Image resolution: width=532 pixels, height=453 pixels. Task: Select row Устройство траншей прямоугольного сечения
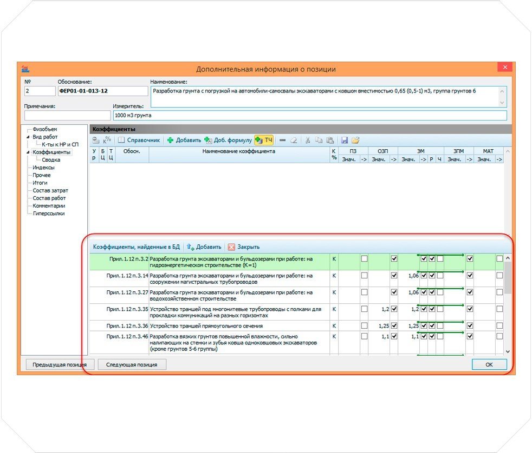[296, 326]
